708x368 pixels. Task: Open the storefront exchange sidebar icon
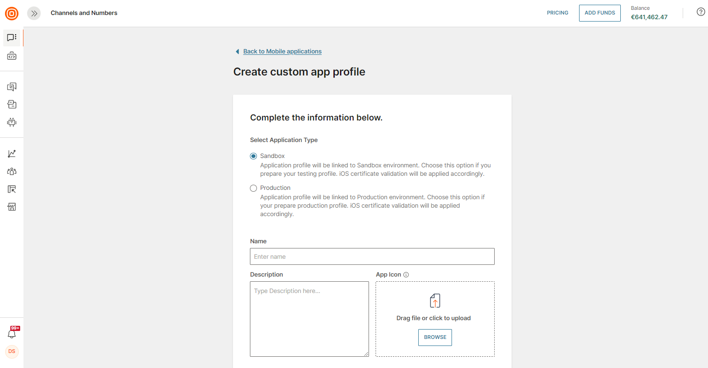(x=12, y=207)
